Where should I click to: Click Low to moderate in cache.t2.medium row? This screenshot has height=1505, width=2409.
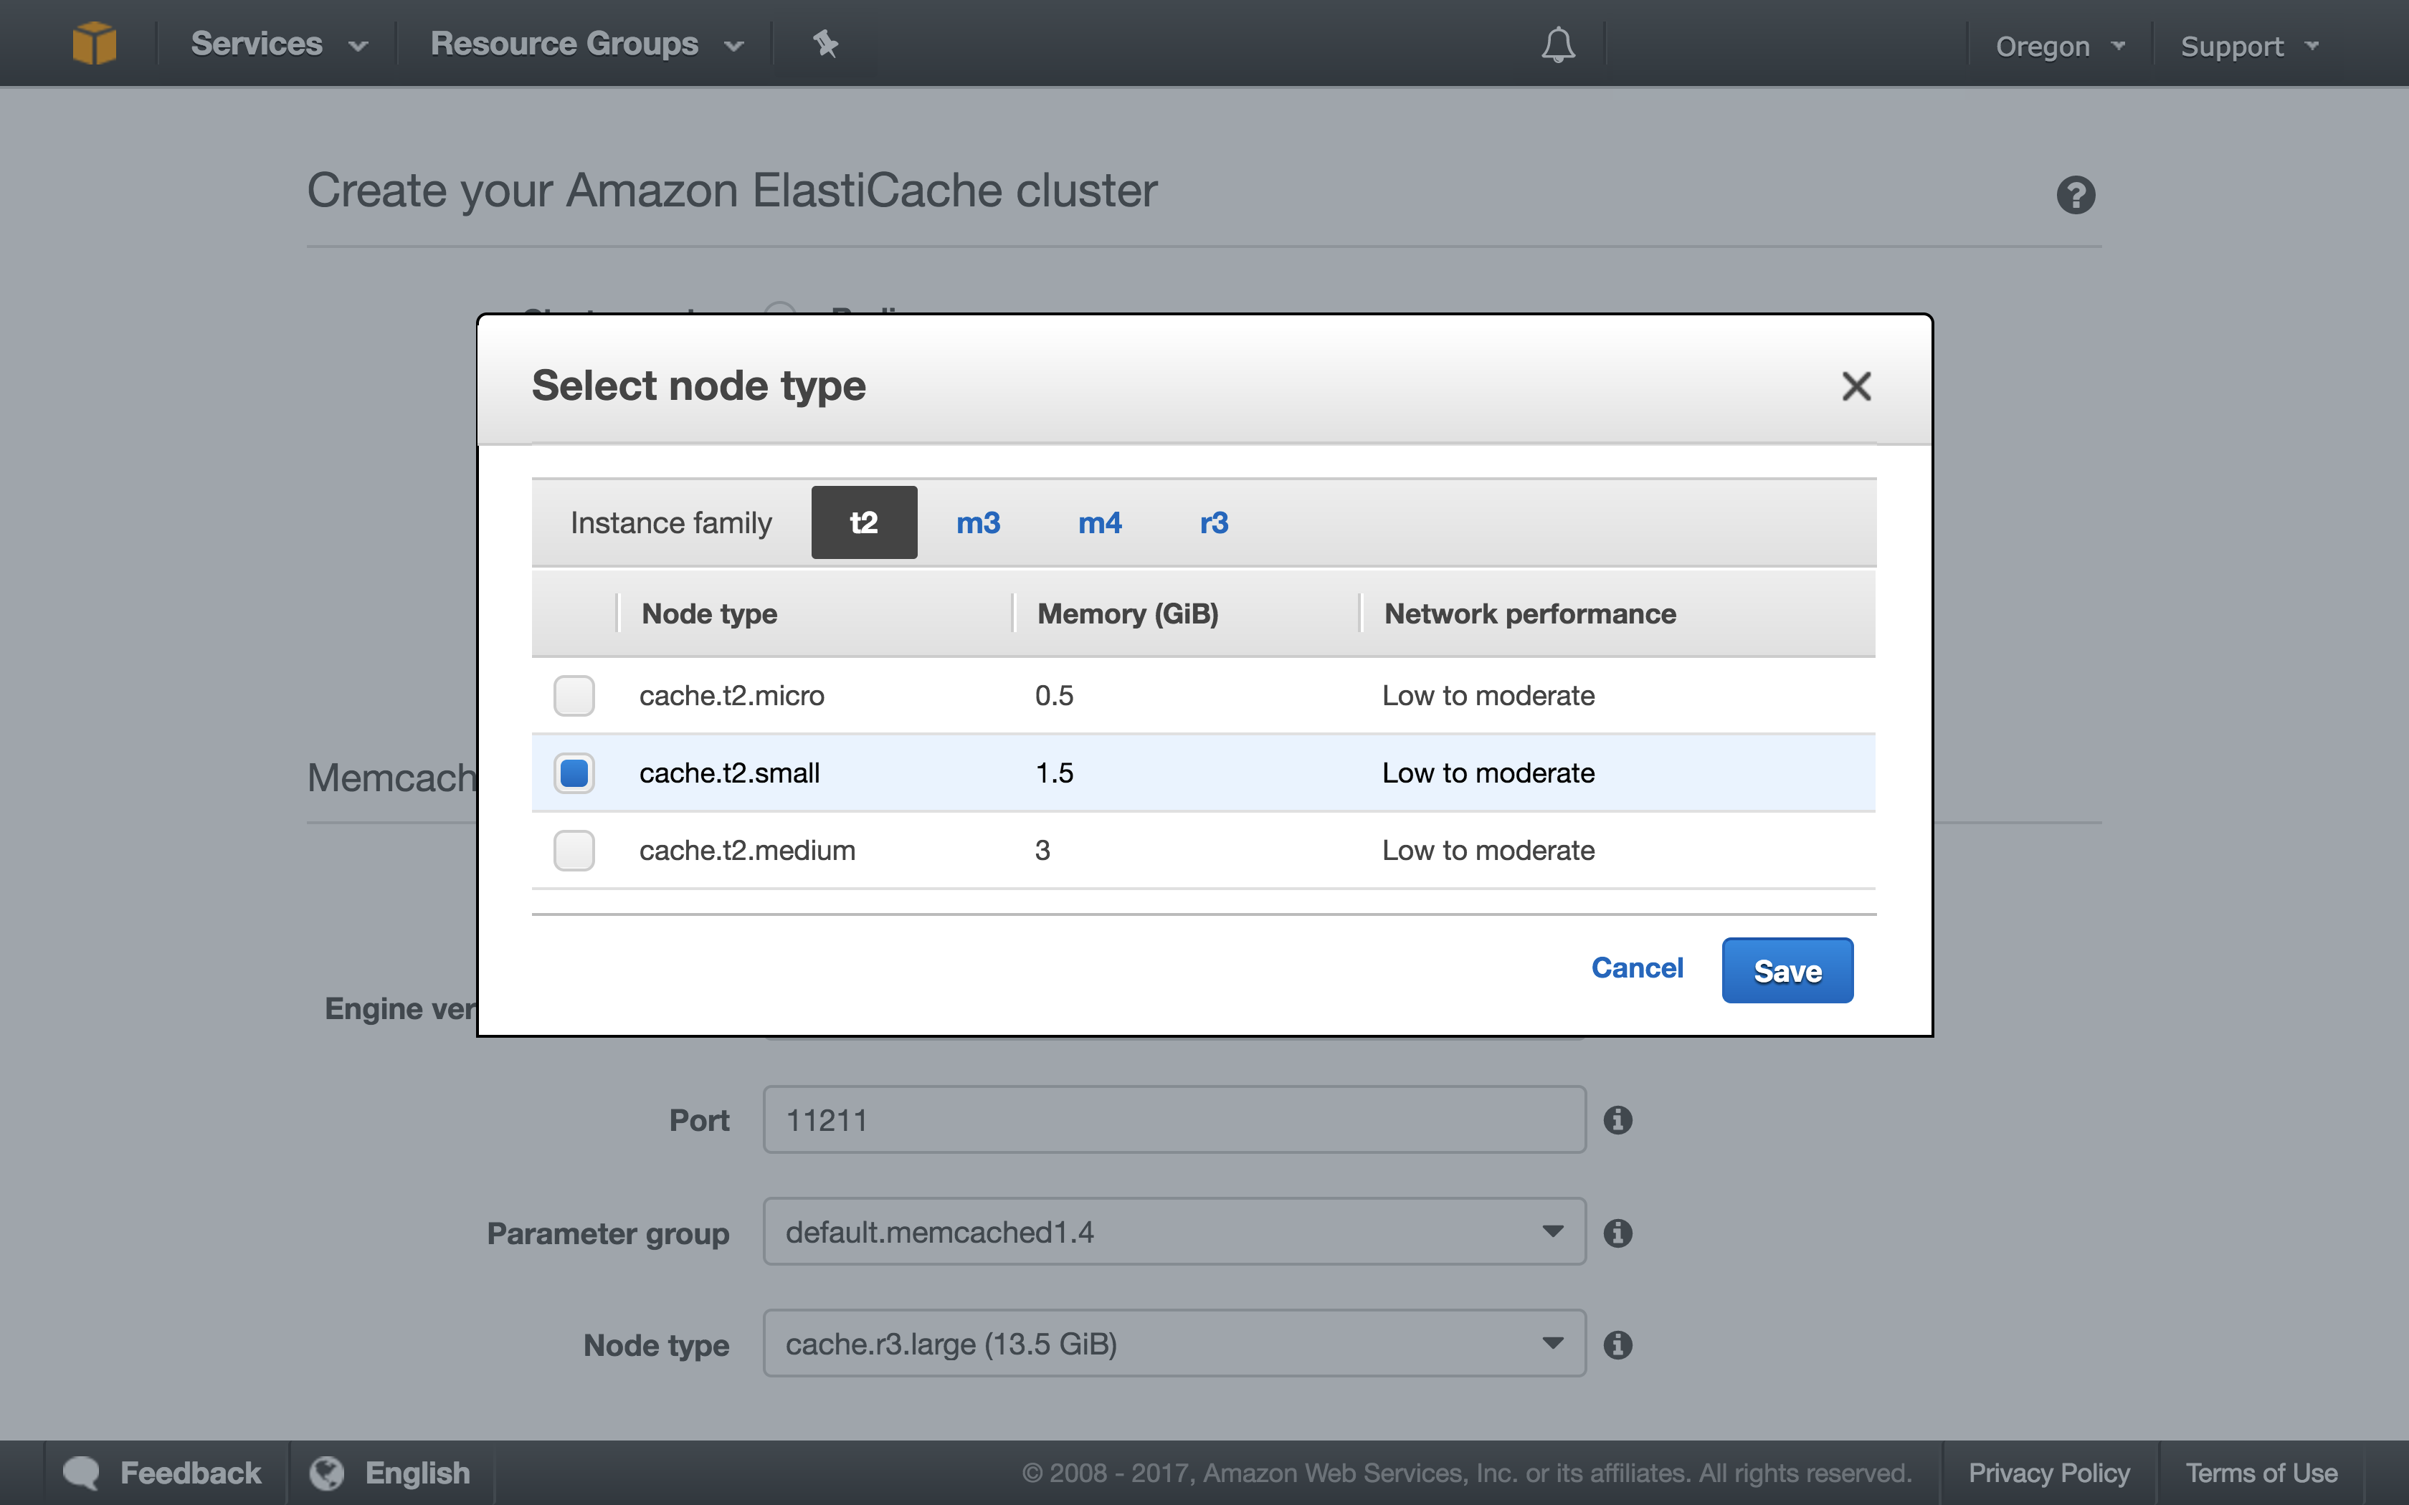[x=1488, y=851]
